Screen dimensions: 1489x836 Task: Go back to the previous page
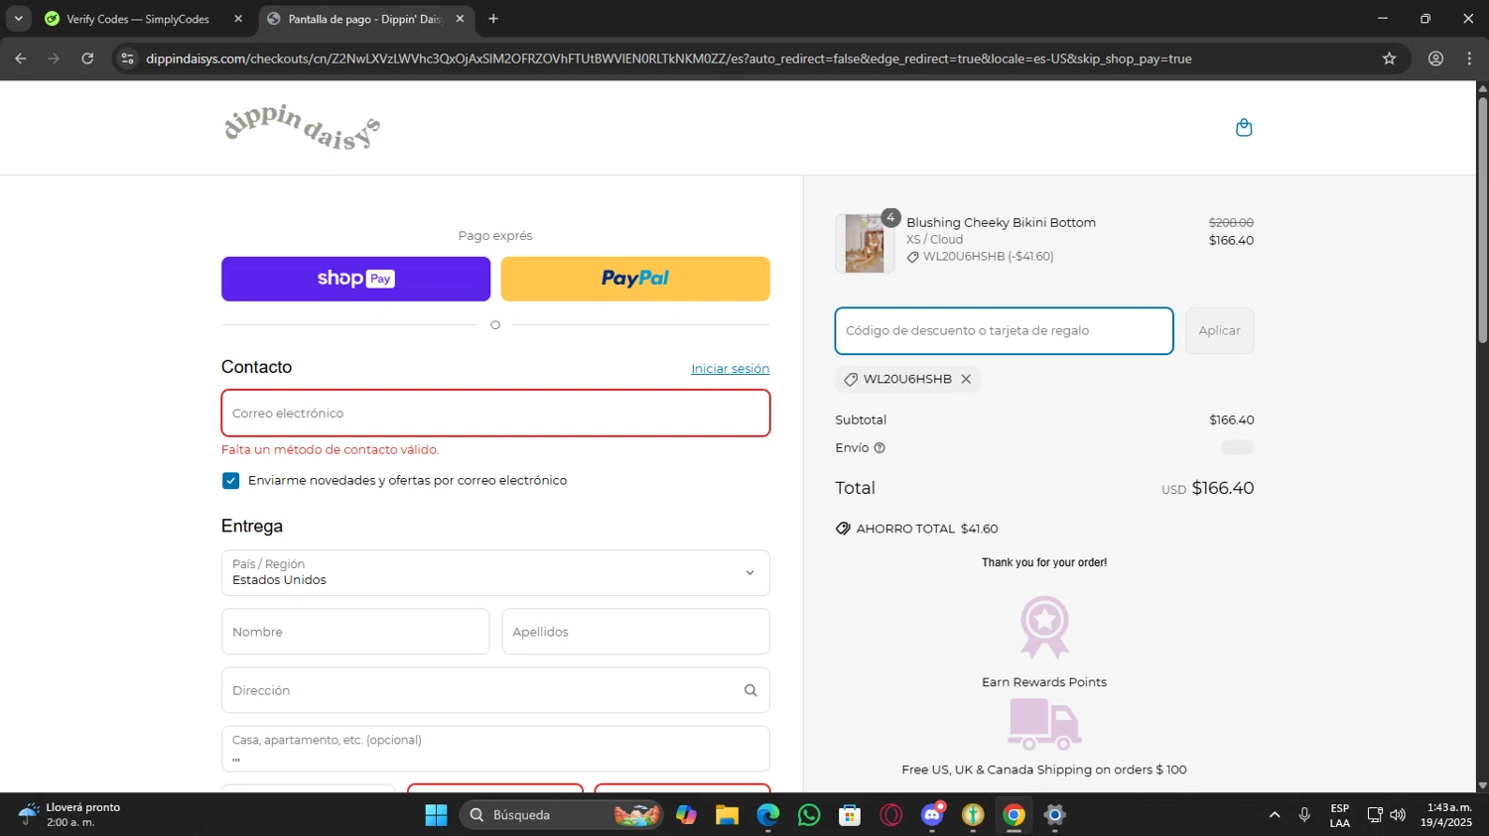[x=21, y=59]
